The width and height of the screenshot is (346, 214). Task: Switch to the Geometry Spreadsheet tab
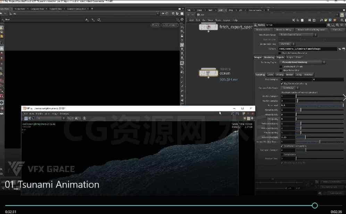coord(76,9)
